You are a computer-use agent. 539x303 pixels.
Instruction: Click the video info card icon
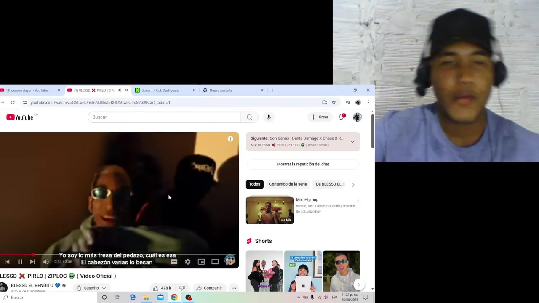(230, 139)
